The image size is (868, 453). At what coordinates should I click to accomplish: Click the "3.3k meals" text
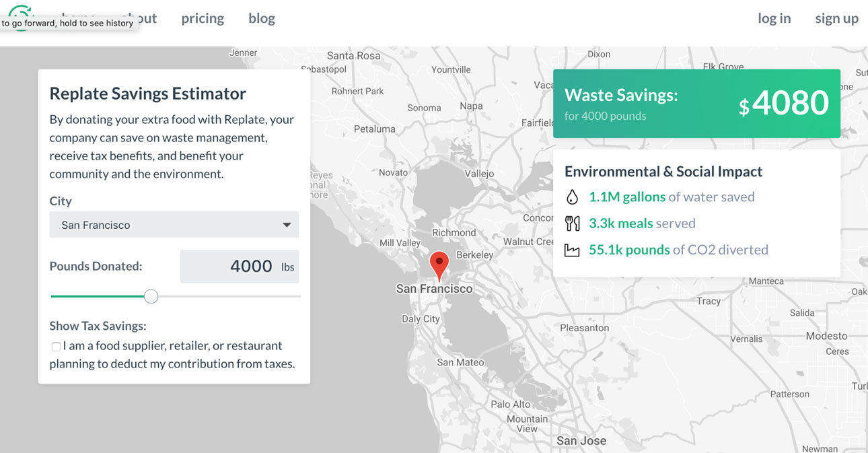(x=622, y=223)
